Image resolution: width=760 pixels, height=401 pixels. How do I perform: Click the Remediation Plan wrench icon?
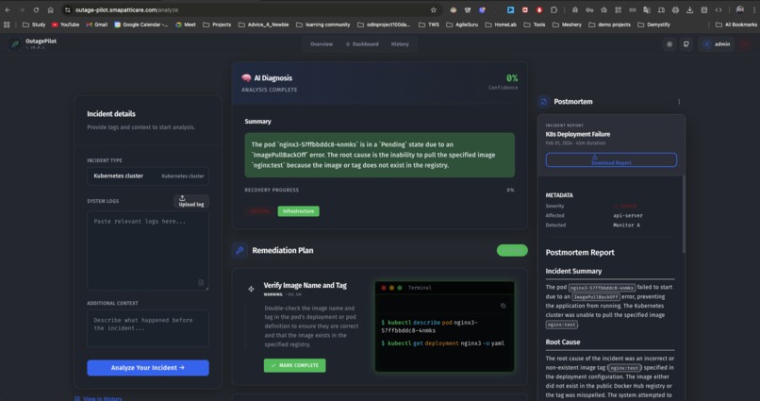(240, 251)
